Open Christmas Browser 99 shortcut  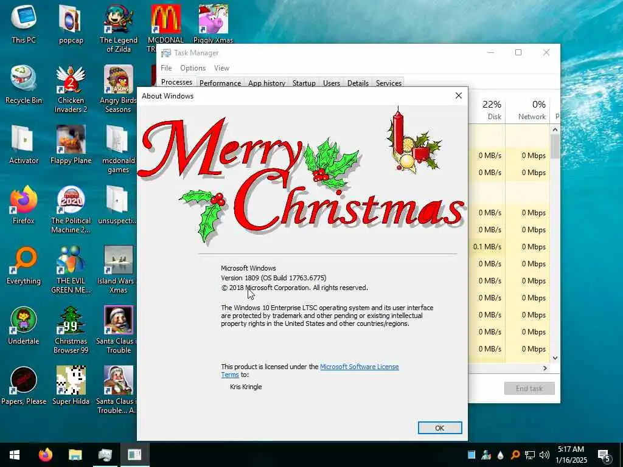coord(71,329)
